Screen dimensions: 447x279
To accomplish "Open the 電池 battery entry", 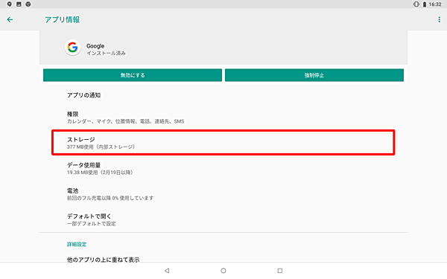I will pos(223,194).
